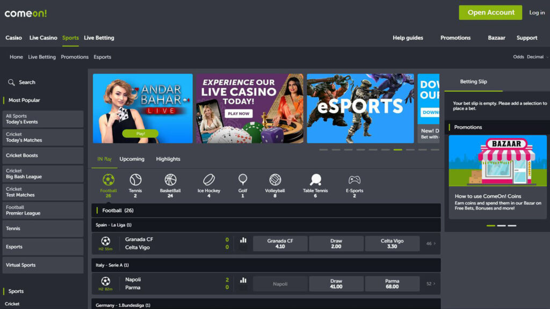
Task: Select the Volleyball sport icon
Action: point(275,180)
